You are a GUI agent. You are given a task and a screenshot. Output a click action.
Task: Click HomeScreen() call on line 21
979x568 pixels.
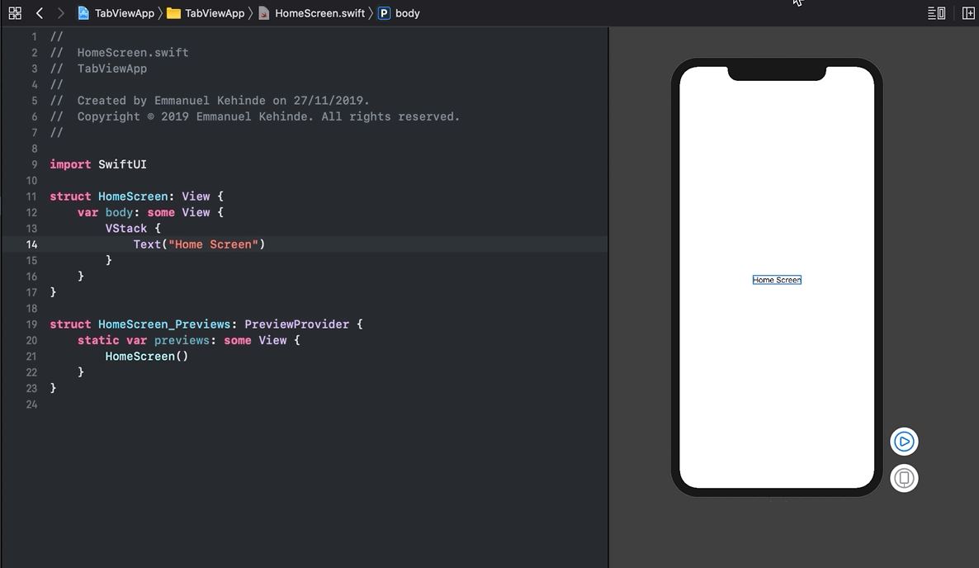click(x=147, y=357)
